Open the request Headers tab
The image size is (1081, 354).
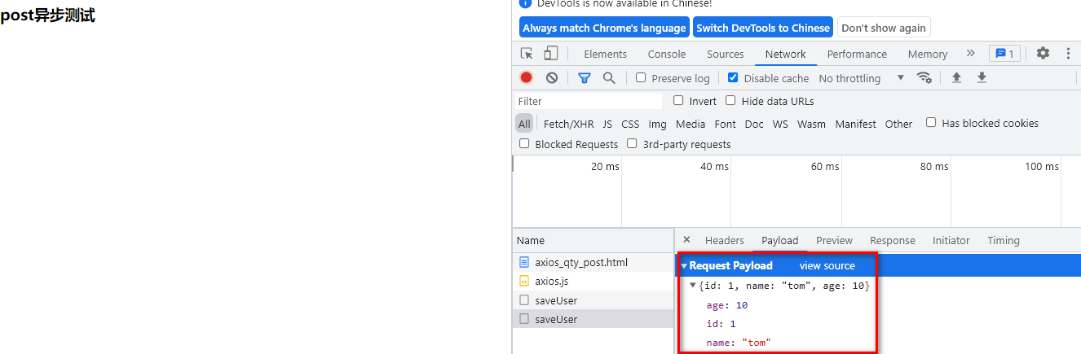724,240
